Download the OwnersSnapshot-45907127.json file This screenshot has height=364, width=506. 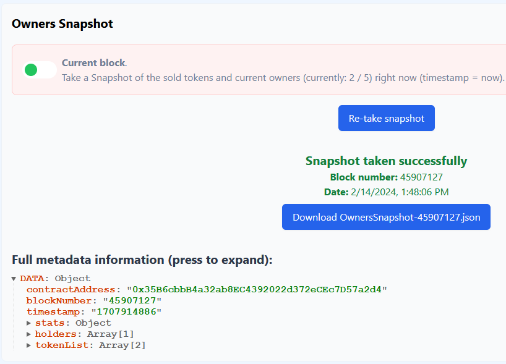point(386,217)
